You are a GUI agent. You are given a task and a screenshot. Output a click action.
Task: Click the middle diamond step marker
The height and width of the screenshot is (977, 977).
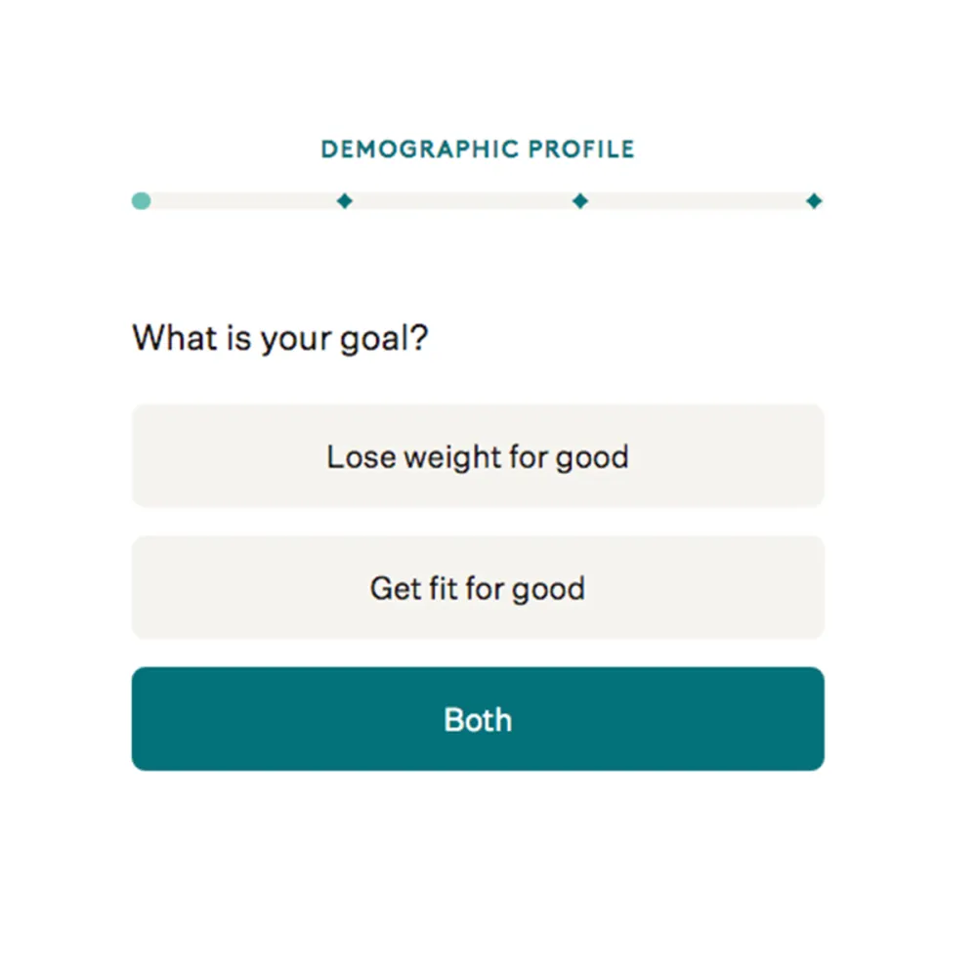pyautogui.click(x=580, y=201)
